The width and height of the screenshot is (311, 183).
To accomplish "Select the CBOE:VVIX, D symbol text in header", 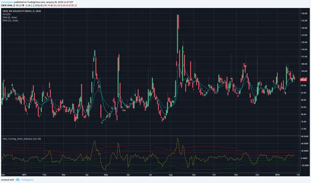I will pos(8,5).
